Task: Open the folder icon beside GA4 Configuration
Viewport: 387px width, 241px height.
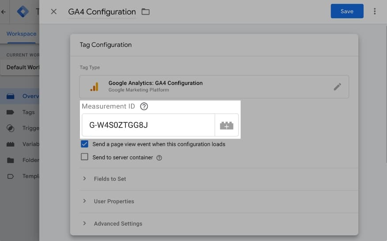Action: pyautogui.click(x=145, y=11)
